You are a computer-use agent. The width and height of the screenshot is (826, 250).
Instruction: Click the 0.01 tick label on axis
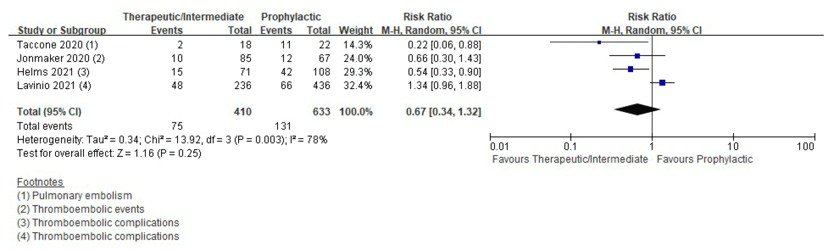(x=499, y=146)
